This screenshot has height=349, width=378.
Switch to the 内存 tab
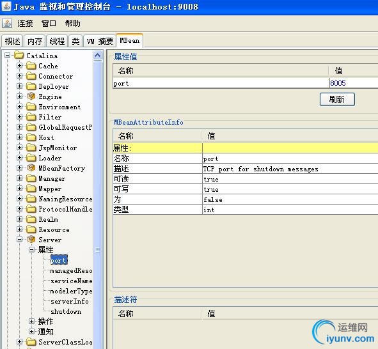[x=35, y=41]
